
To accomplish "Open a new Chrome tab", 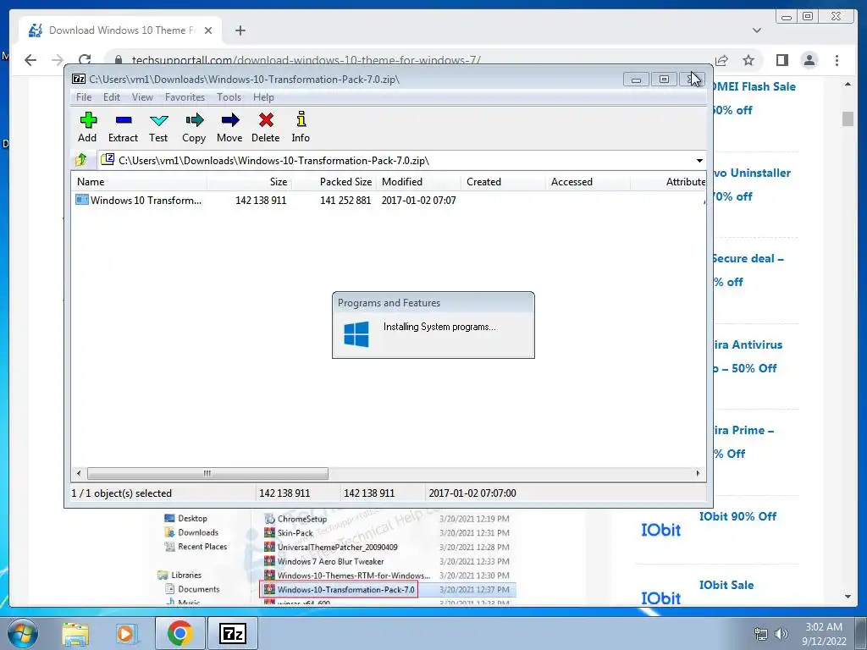I will coord(240,30).
